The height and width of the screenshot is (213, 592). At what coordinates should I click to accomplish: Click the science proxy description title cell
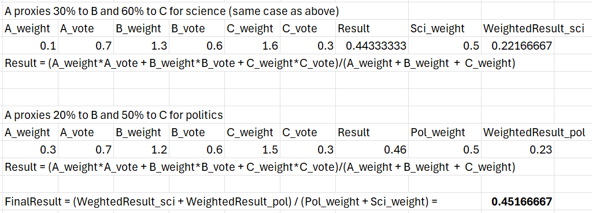point(172,12)
